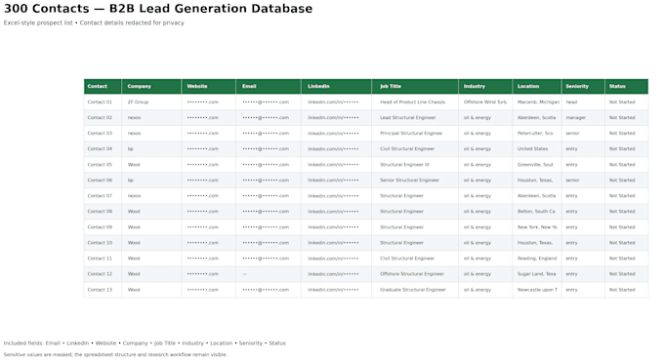Click the Senior Structural Engineer cell
This screenshot has height=361, width=664.
415,180
